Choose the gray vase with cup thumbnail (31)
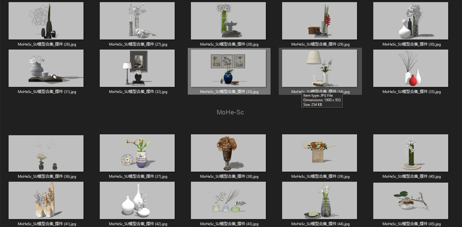The height and width of the screenshot is (227, 462). point(46,68)
